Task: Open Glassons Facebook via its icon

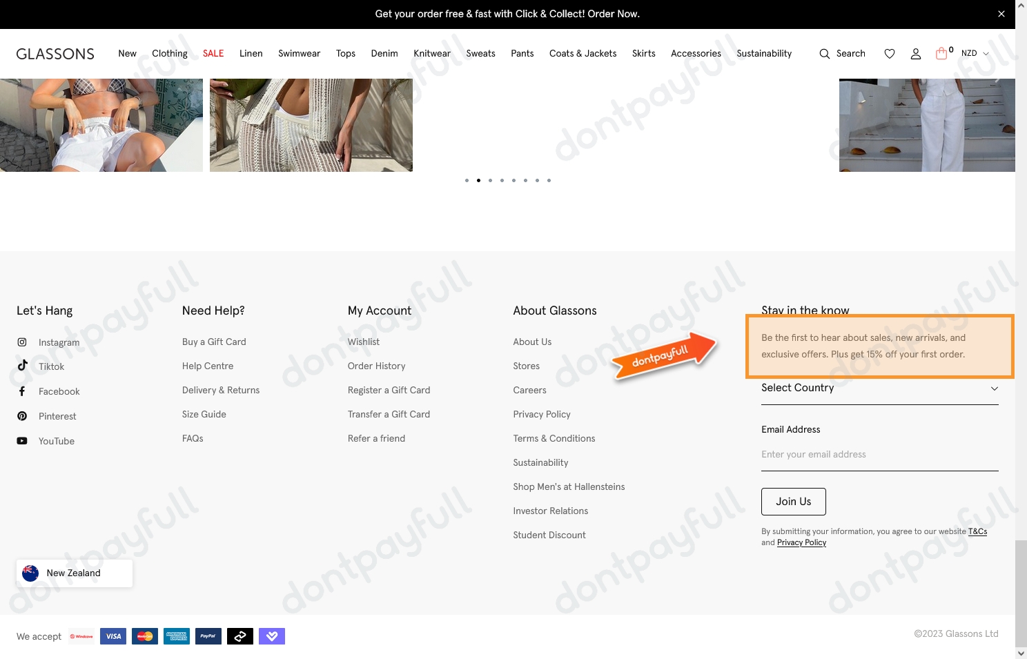Action: [x=21, y=391]
